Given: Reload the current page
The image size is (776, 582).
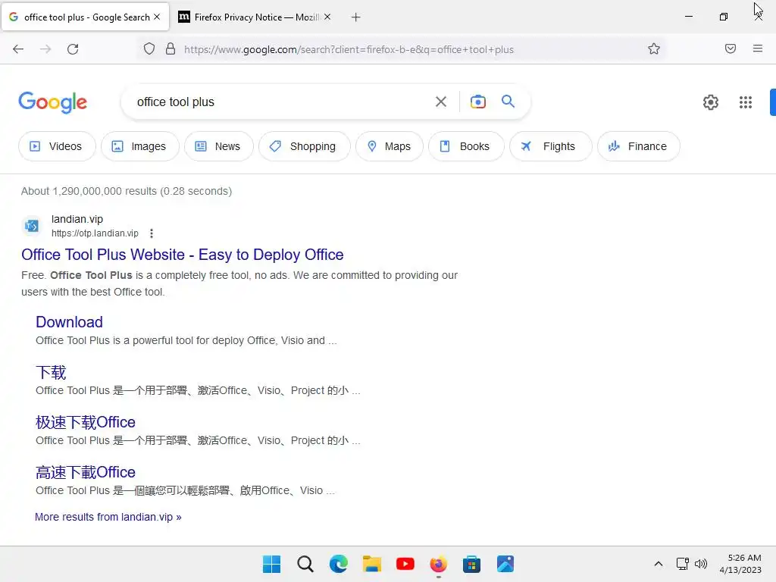Looking at the screenshot, I should click(73, 49).
